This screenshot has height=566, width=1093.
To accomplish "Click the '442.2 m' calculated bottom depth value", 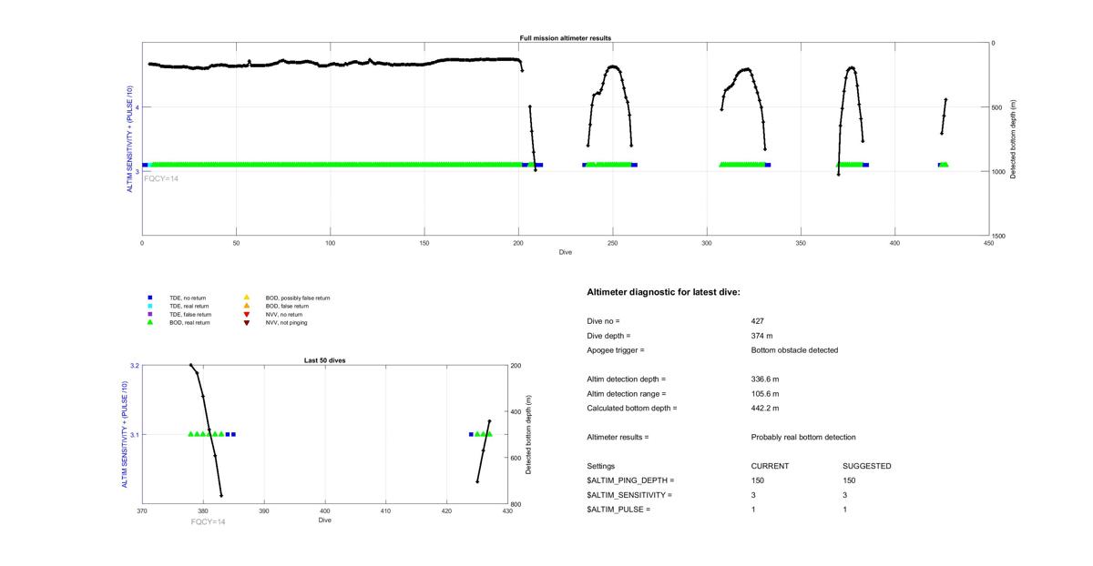I will [765, 408].
